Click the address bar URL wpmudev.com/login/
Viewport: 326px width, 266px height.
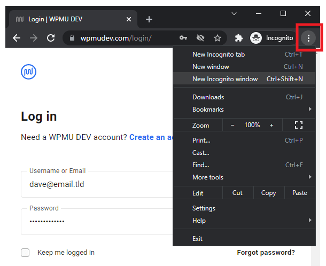point(116,38)
